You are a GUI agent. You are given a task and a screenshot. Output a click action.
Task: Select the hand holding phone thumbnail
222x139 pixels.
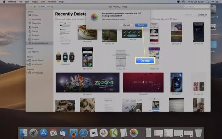[x=176, y=82]
